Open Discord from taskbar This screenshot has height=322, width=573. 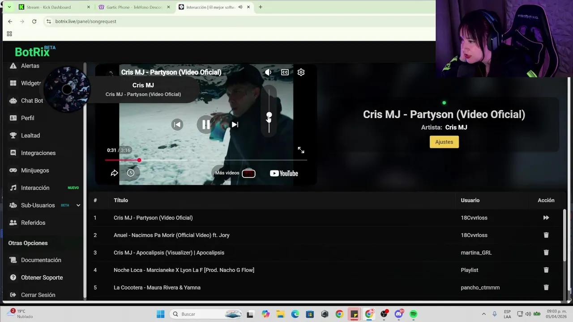(398, 314)
